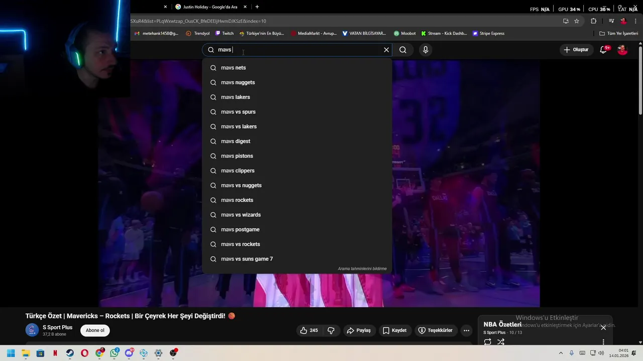
Task: Open the notifications bell
Action: tap(604, 50)
